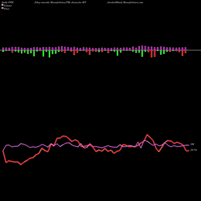Click the Volume legend color swatch
The image size is (201, 201).
coord(2,5)
